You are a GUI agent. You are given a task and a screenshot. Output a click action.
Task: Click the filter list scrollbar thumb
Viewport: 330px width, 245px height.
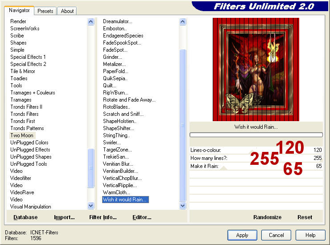[183, 125]
